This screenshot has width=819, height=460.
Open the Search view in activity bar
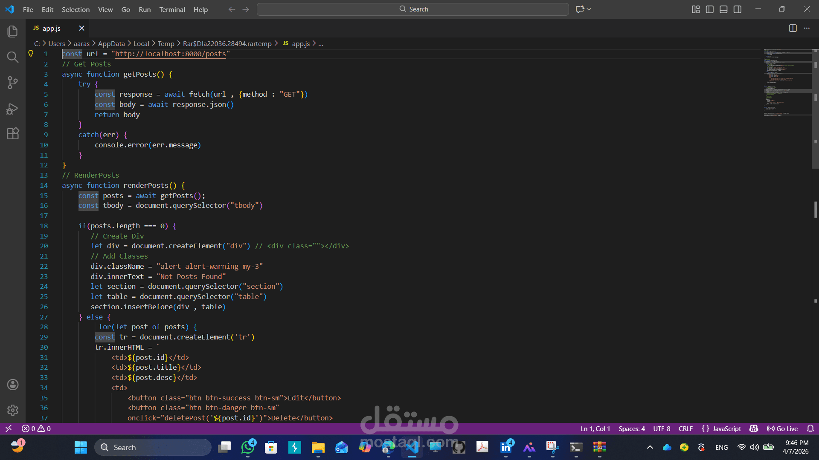click(x=13, y=57)
